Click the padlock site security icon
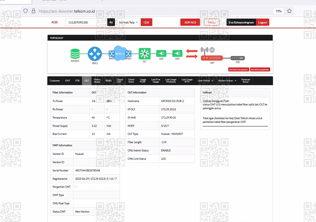The height and width of the screenshot is (222, 316). point(34,11)
